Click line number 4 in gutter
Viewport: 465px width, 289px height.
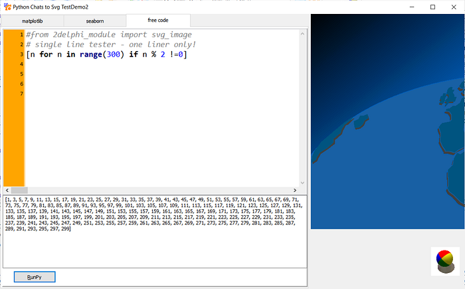21,64
